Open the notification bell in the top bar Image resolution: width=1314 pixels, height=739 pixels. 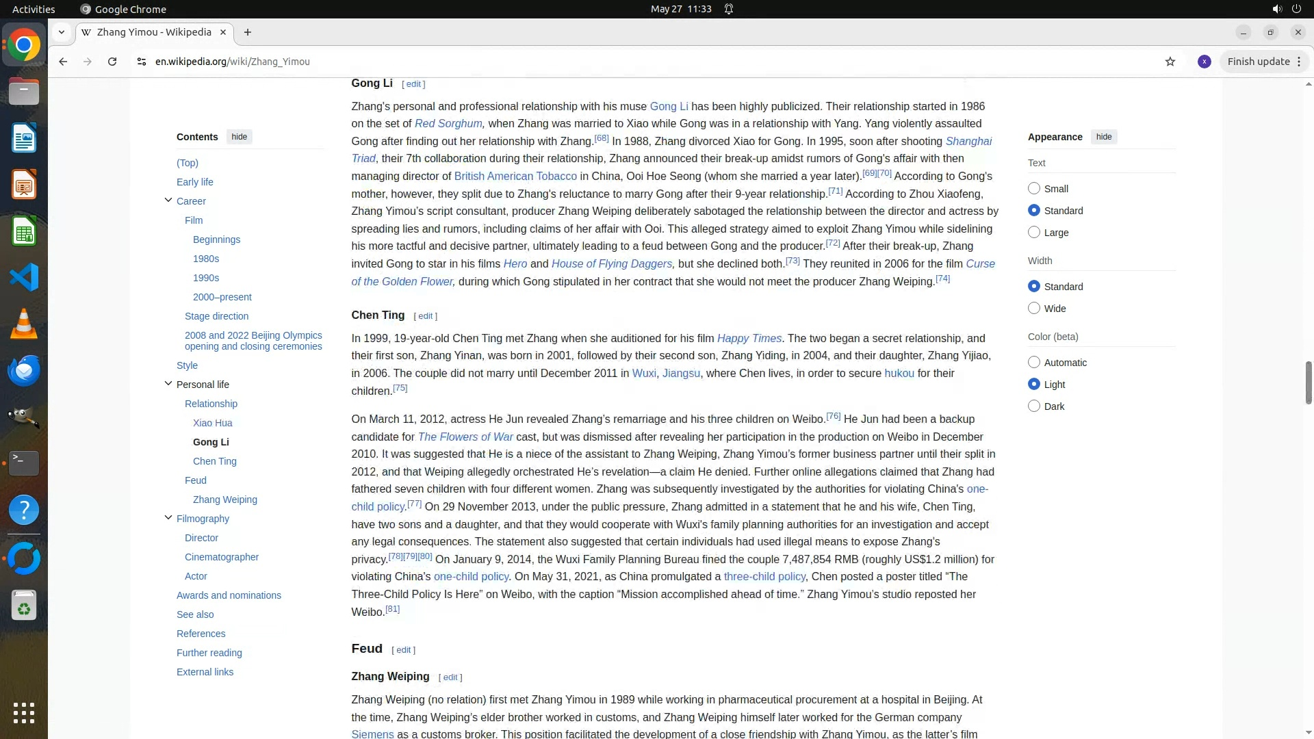(729, 9)
